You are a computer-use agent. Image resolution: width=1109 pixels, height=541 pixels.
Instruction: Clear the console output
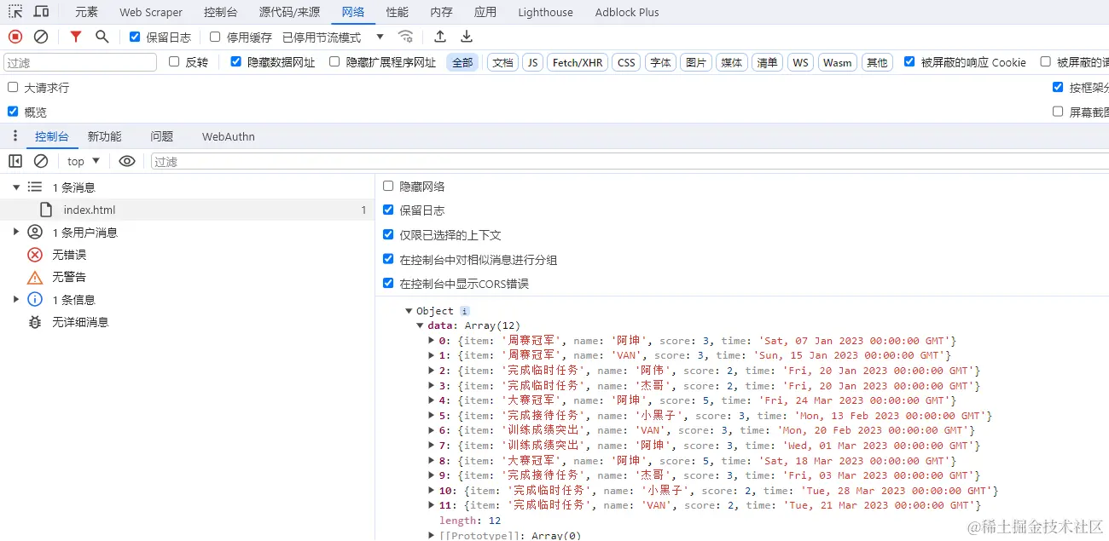(41, 161)
